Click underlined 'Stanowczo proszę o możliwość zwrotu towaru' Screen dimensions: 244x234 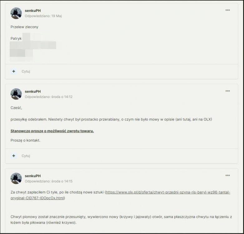[x=52, y=131]
